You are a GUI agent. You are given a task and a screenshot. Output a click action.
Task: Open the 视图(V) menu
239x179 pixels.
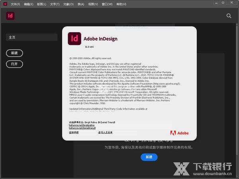[x=93, y=4]
